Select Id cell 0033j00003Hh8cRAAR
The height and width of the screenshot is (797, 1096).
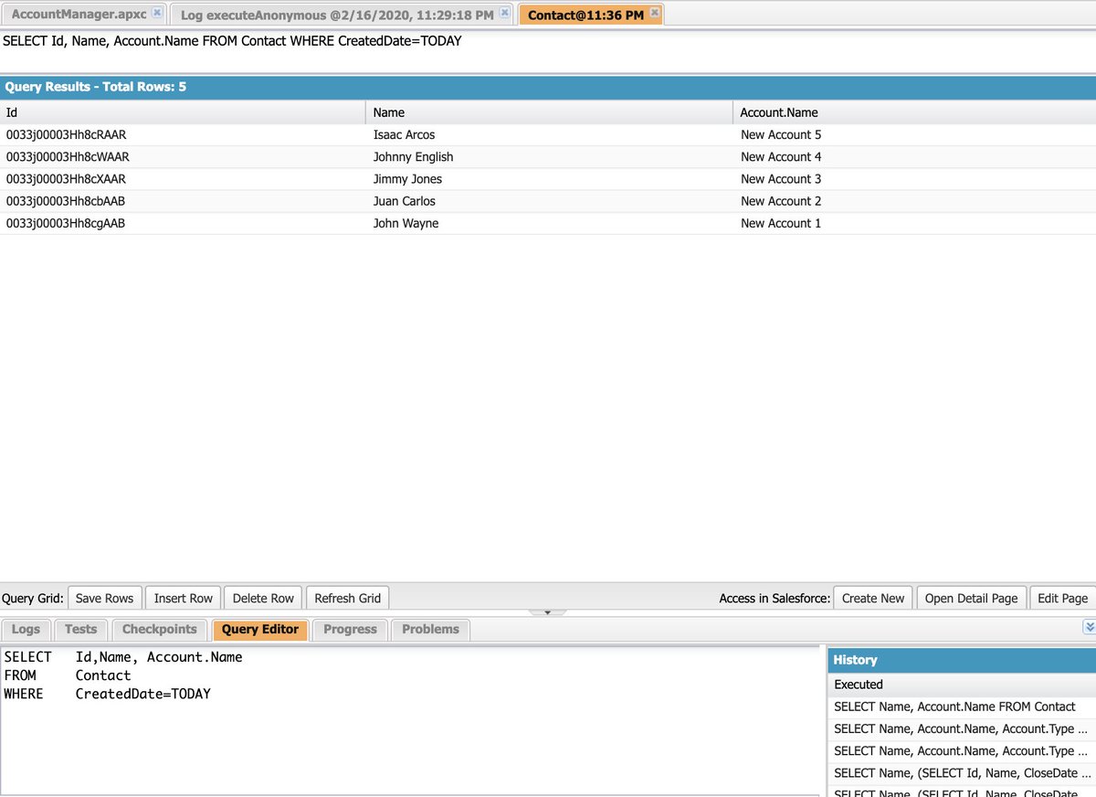pyautogui.click(x=183, y=135)
